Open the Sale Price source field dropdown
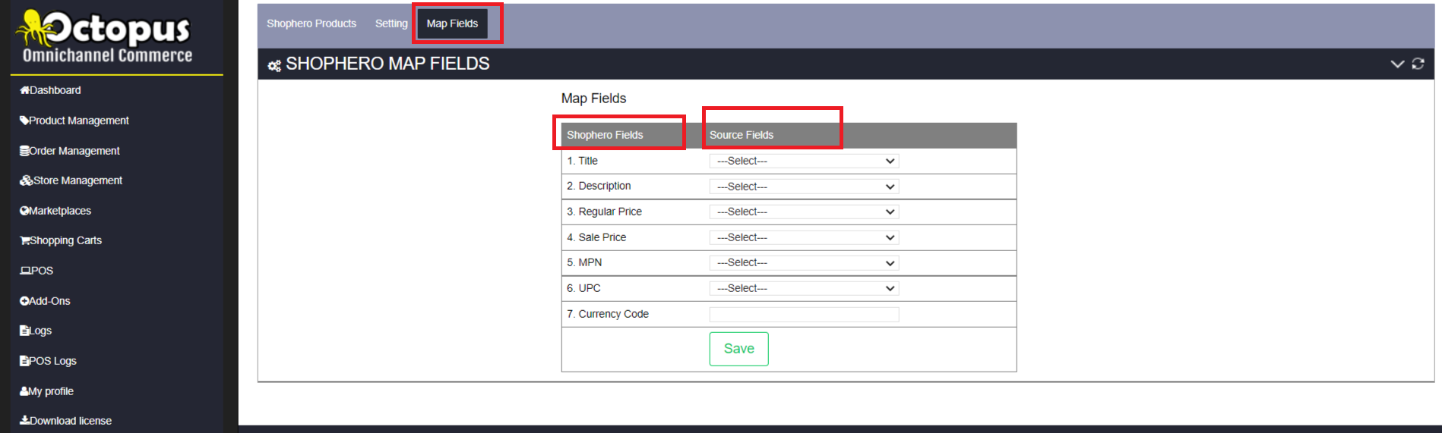Image resolution: width=1442 pixels, height=433 pixels. 804,237
